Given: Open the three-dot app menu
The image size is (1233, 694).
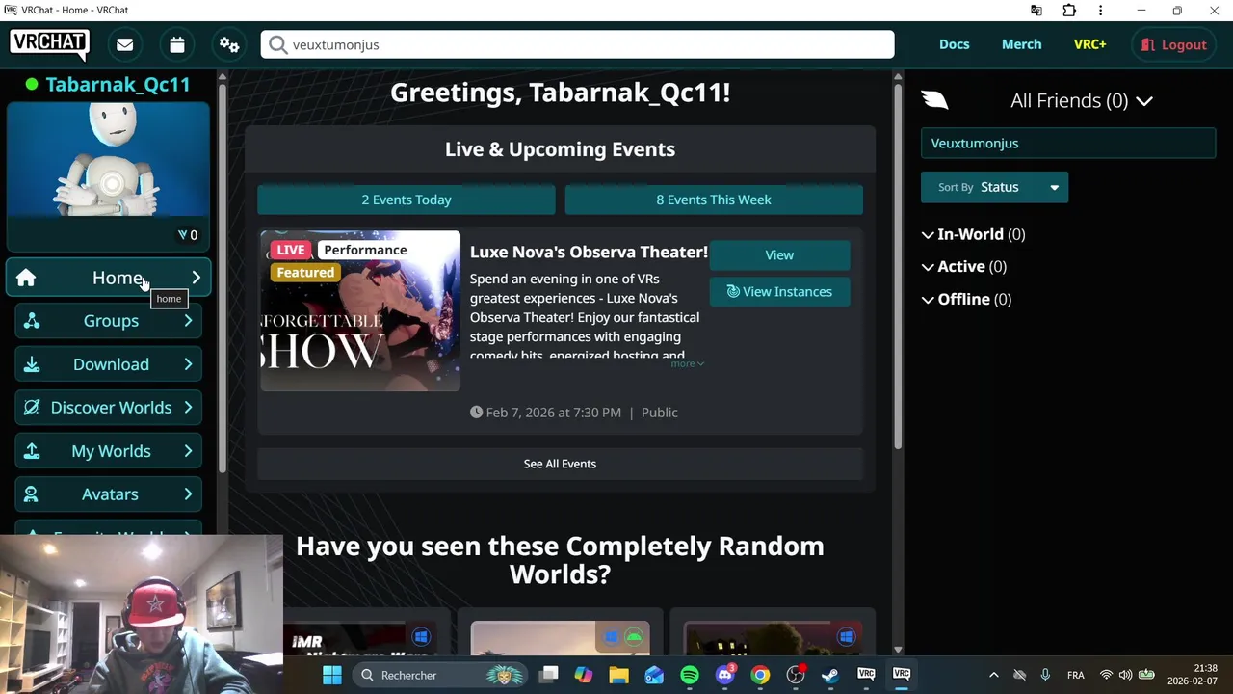Looking at the screenshot, I should coord(1100,11).
